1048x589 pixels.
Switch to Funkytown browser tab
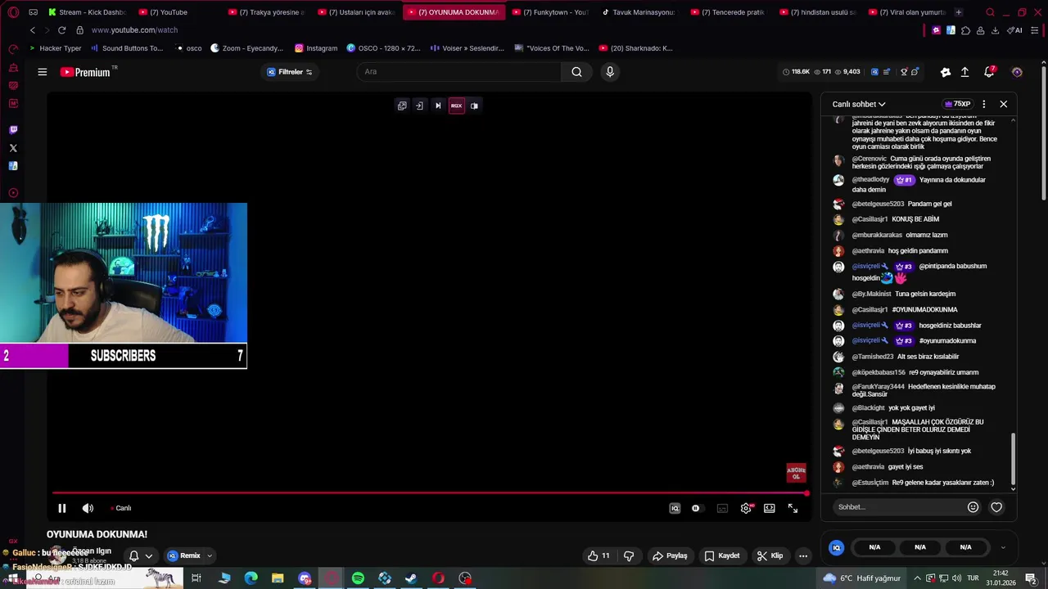tap(549, 12)
